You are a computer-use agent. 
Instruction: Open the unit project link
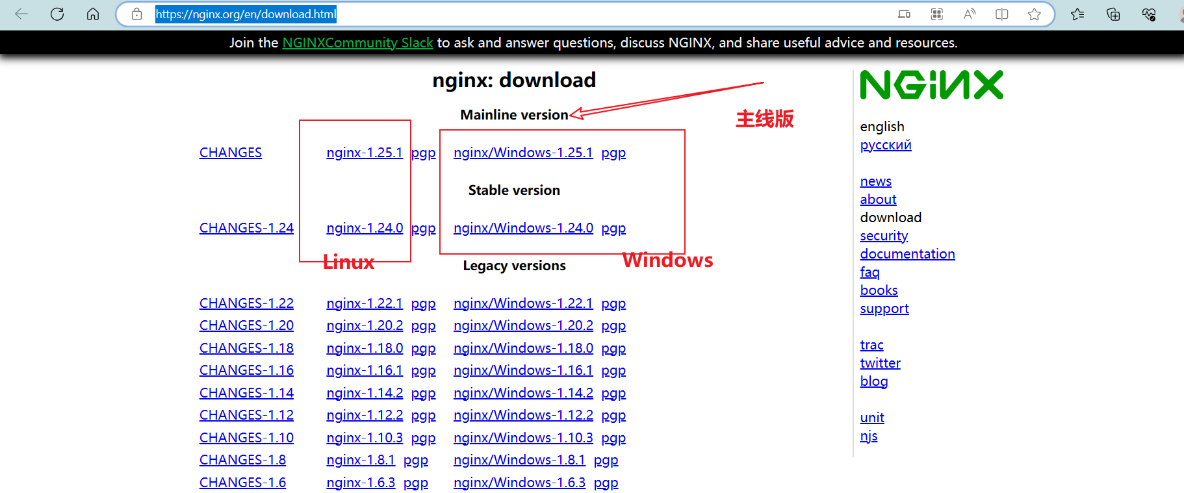872,418
